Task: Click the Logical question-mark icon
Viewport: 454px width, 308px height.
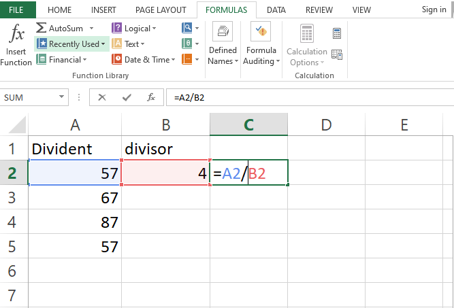Action: pyautogui.click(x=116, y=28)
